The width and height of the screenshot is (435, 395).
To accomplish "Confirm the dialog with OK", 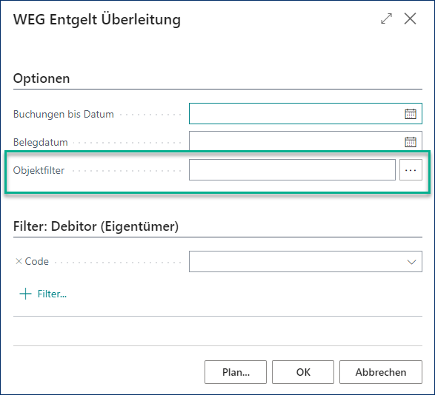I will pyautogui.click(x=303, y=372).
